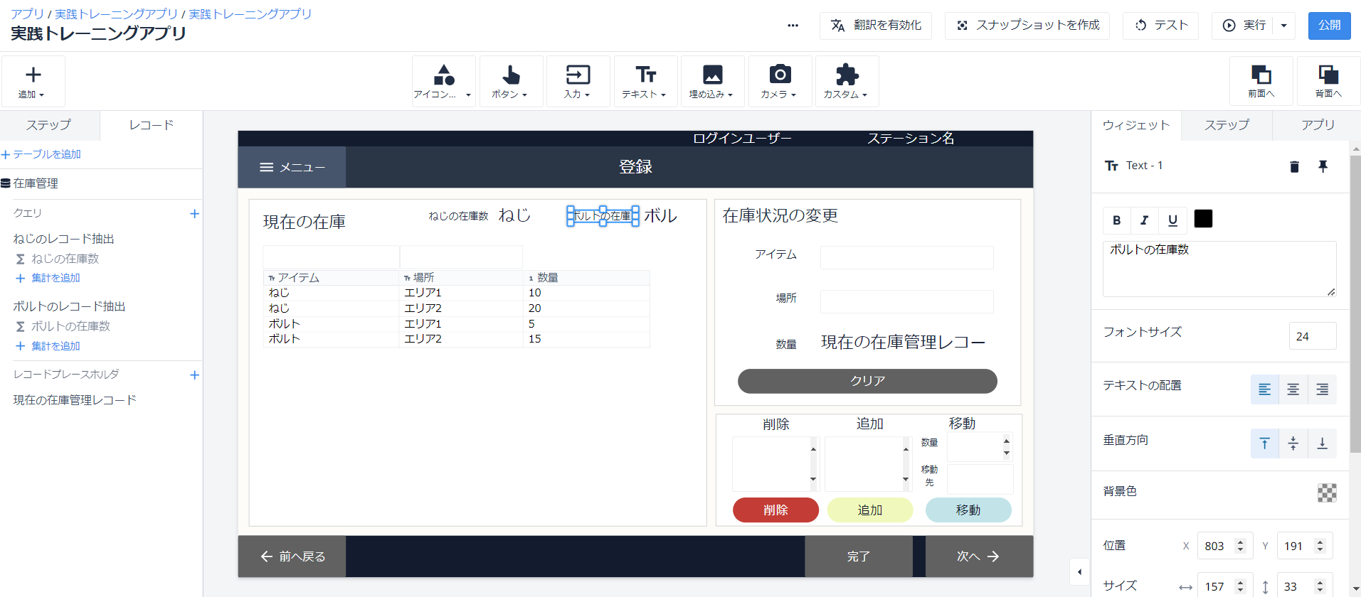Open the 背景色 transparent swatch
Viewport: 1361px width, 597px height.
(x=1327, y=493)
